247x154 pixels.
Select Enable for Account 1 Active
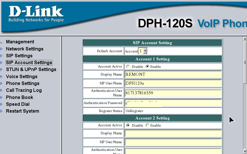pos(147,66)
